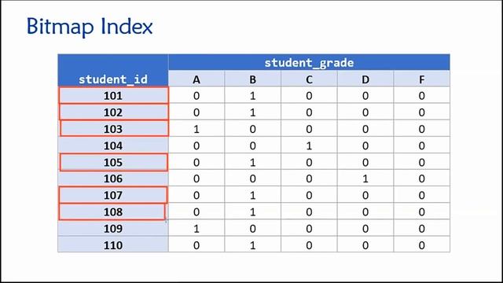Select student_id cell '105'
This screenshot has width=503, height=283.
point(113,162)
